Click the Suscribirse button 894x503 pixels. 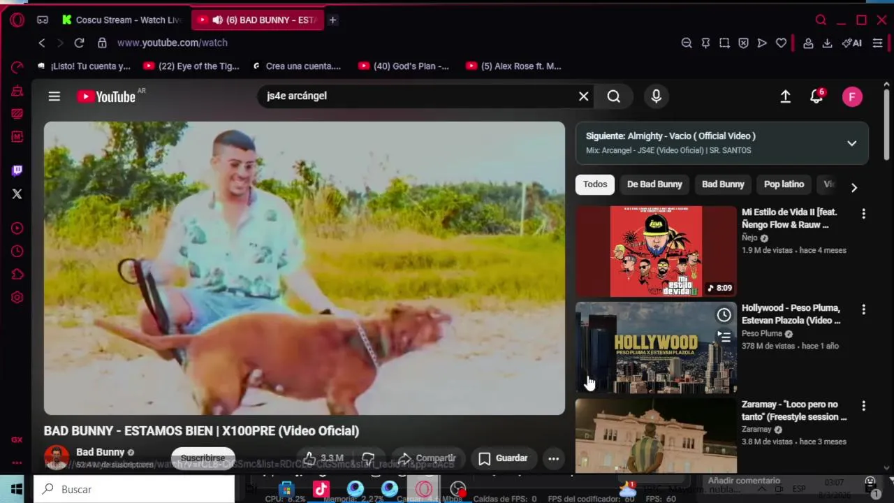click(203, 458)
